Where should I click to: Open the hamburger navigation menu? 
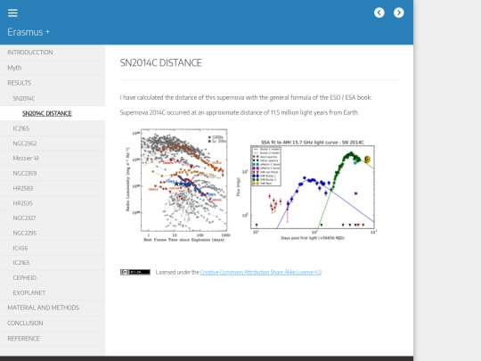coord(12,12)
